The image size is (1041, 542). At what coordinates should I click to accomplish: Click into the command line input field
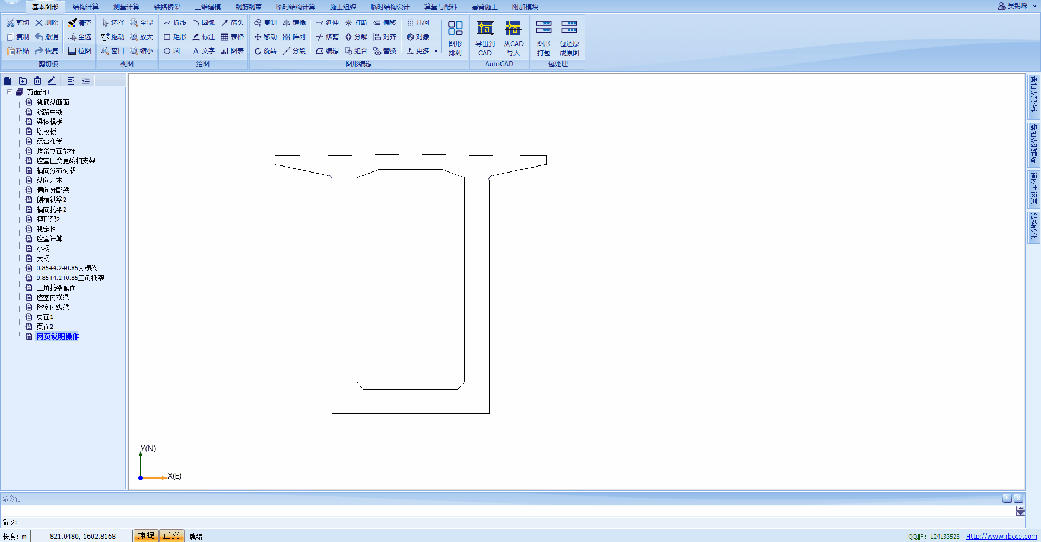coord(505,511)
